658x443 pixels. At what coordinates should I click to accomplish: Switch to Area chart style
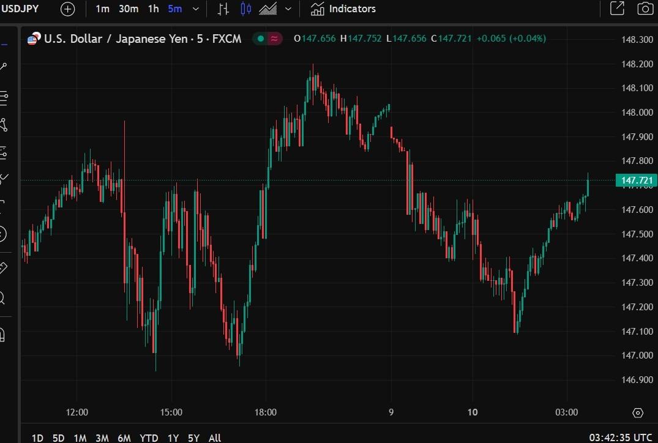coord(267,9)
